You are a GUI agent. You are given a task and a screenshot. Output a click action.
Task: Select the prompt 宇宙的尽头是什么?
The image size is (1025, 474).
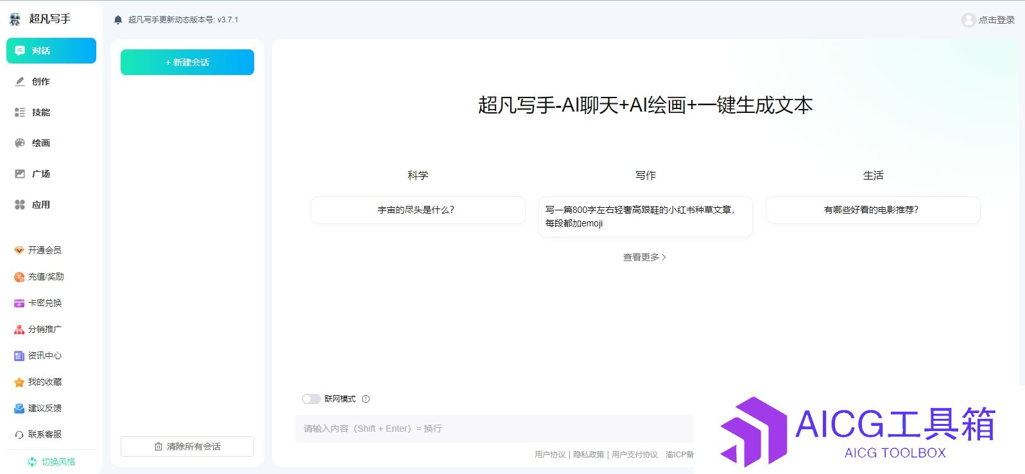pyautogui.click(x=418, y=210)
